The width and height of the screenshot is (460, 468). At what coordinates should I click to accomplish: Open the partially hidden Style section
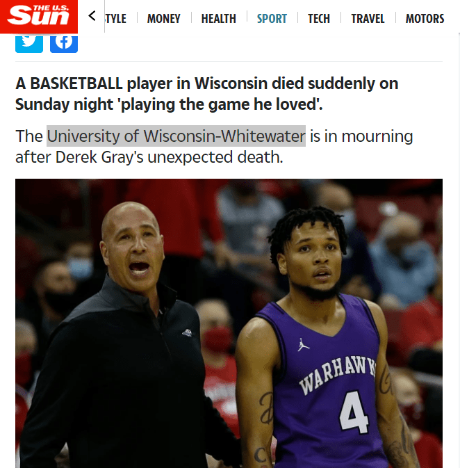point(116,19)
